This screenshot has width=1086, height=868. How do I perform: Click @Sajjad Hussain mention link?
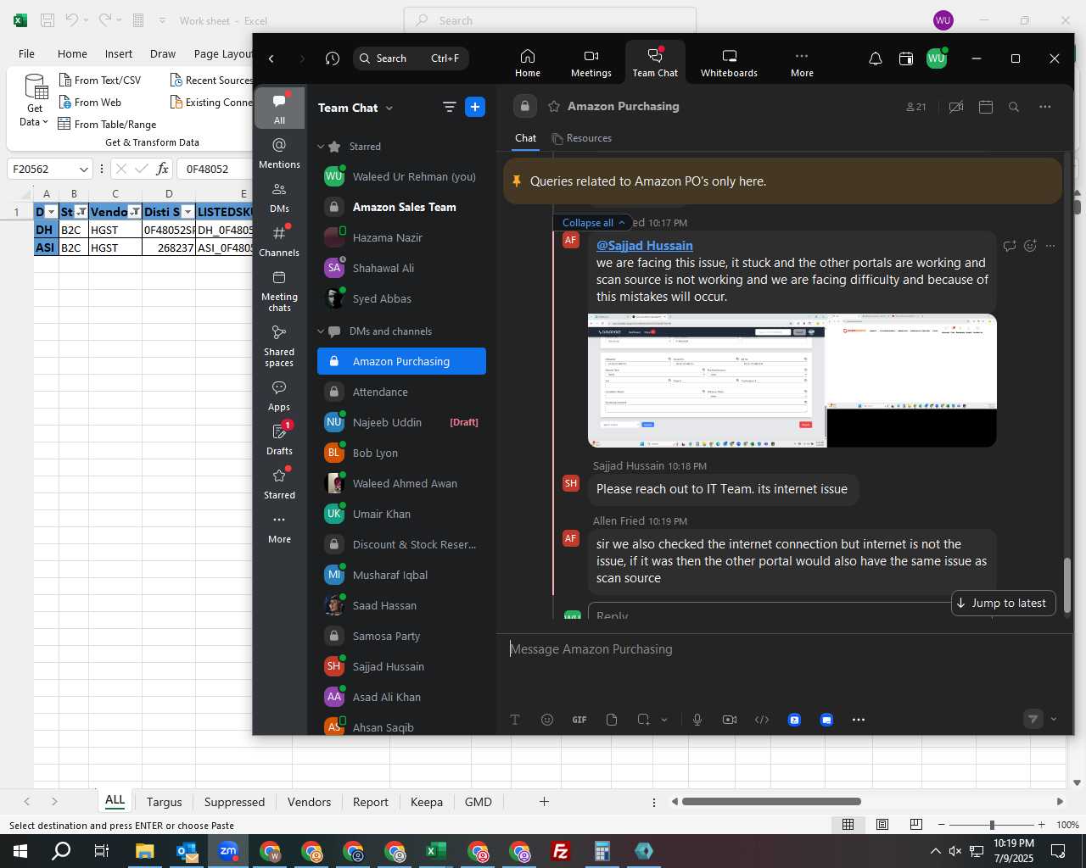pyautogui.click(x=644, y=246)
